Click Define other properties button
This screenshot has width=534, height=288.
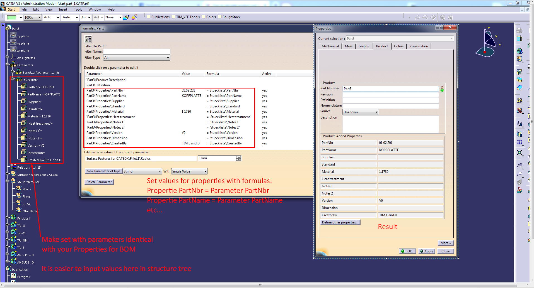(x=340, y=222)
